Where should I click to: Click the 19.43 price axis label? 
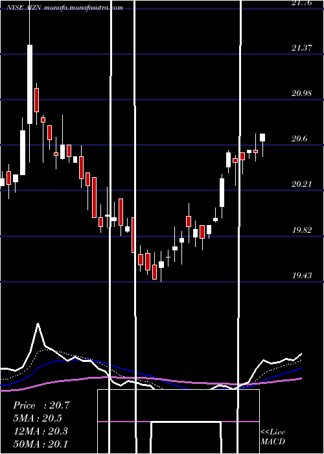pos(302,276)
